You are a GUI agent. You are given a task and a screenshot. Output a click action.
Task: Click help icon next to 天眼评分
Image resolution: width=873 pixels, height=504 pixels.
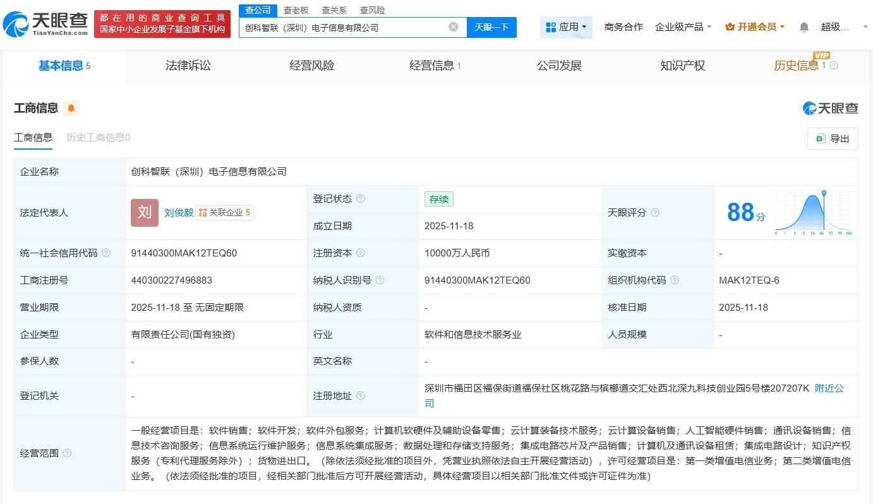pos(655,213)
